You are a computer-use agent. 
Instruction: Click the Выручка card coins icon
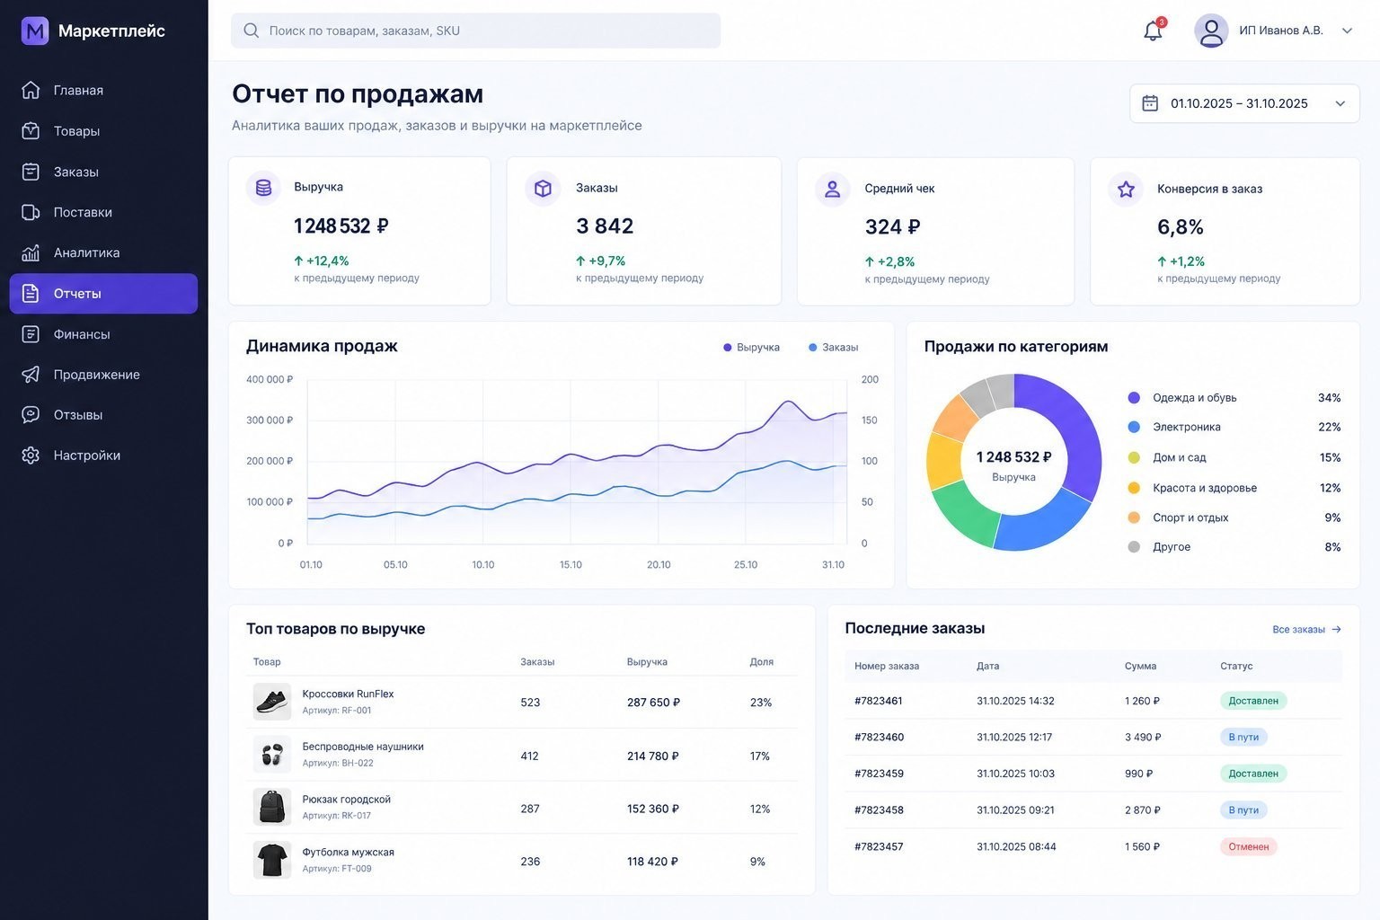(263, 188)
